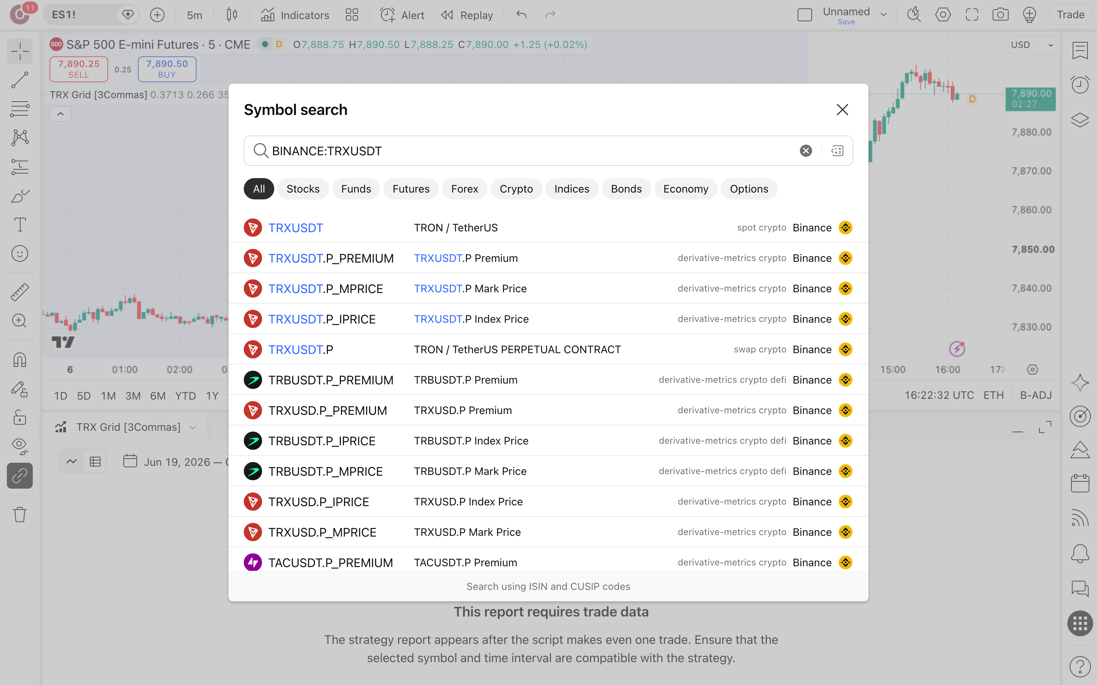Toggle lock all drawing tools
1097x685 pixels.
click(x=19, y=417)
